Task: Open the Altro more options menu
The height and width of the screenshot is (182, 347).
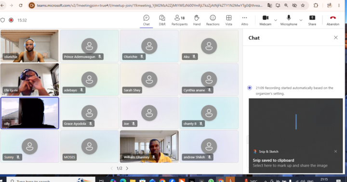Action: coord(244,20)
